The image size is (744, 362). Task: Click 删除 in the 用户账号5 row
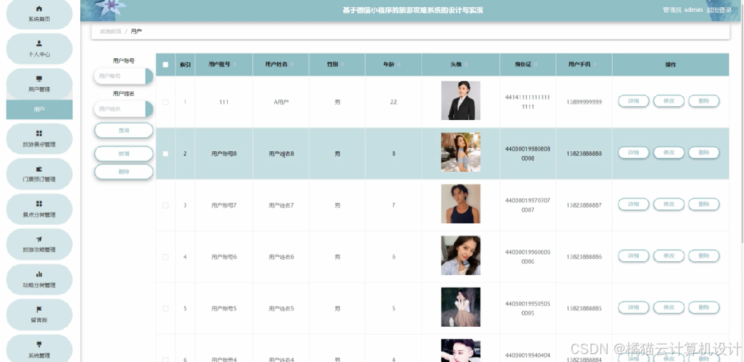click(704, 308)
